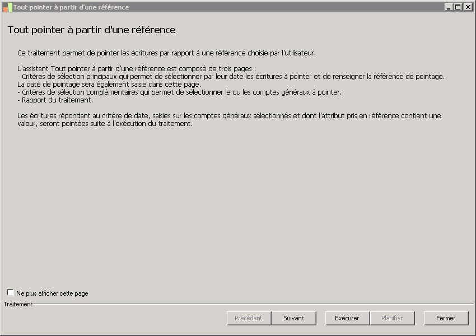476x336 pixels.
Task: Click the large page heading text
Action: point(92,30)
